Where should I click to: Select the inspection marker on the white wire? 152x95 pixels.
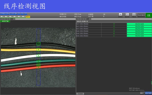(x=38, y=56)
